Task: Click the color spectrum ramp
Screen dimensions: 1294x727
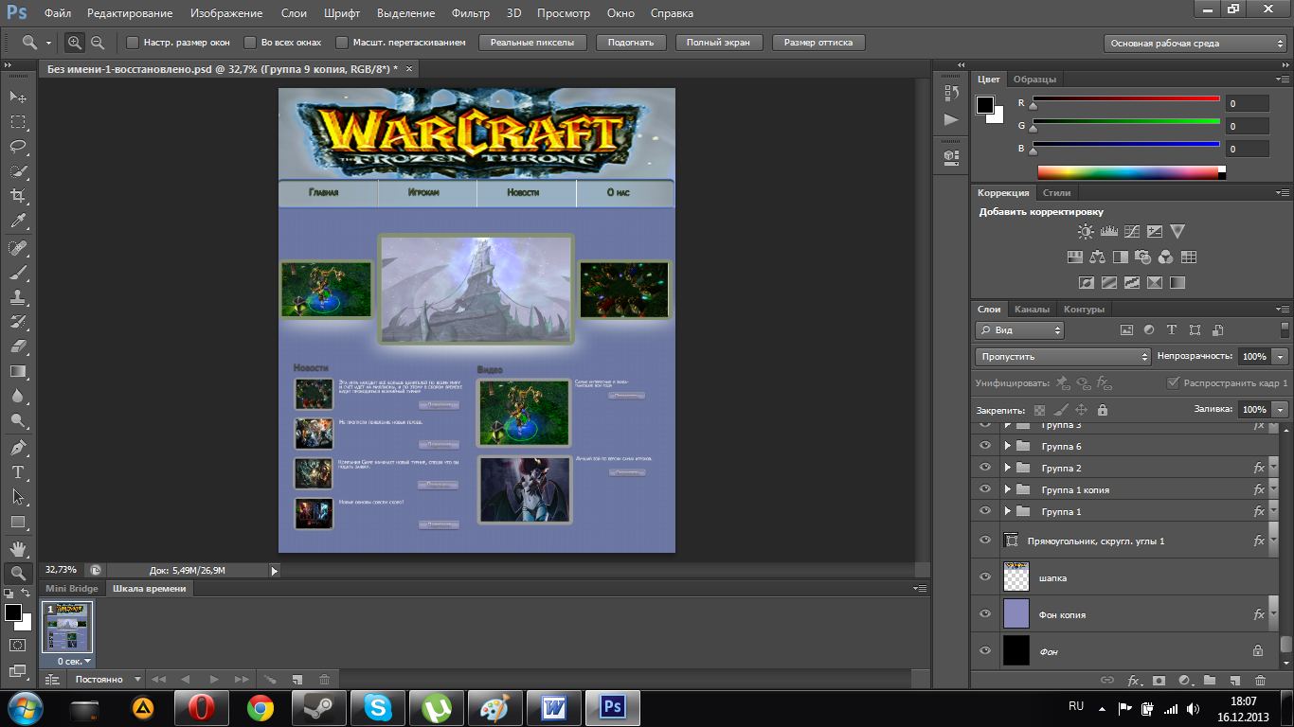Action: point(1131,172)
